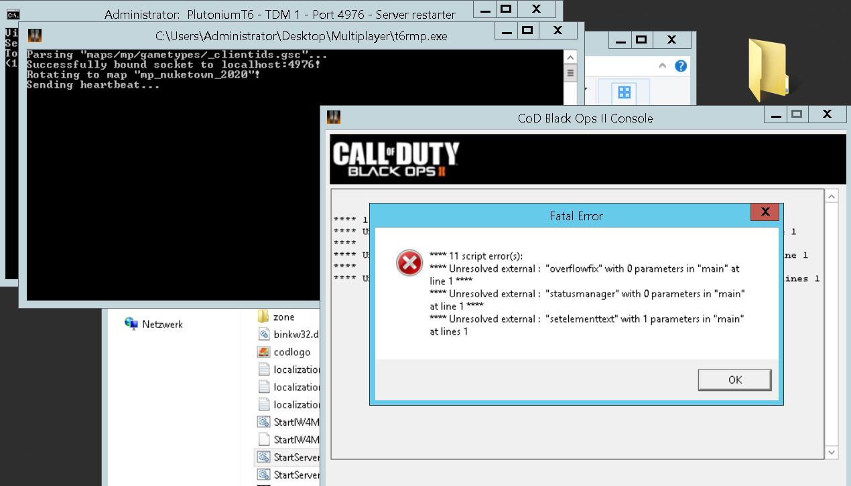The width and height of the screenshot is (851, 486).
Task: Click the binkw32 DLL file icon
Action: point(263,334)
